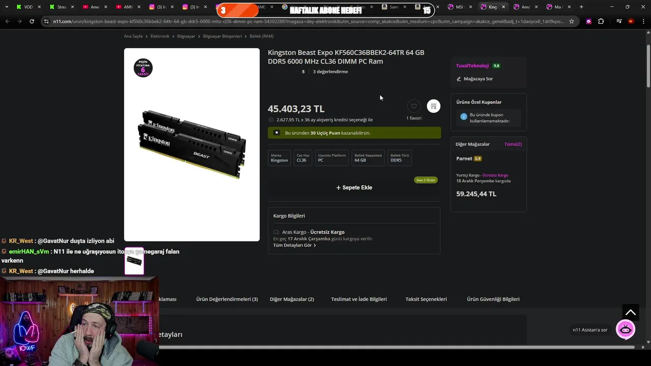Click the Cas Hızı CL36 attribute chip
The image size is (651, 366).
click(303, 158)
